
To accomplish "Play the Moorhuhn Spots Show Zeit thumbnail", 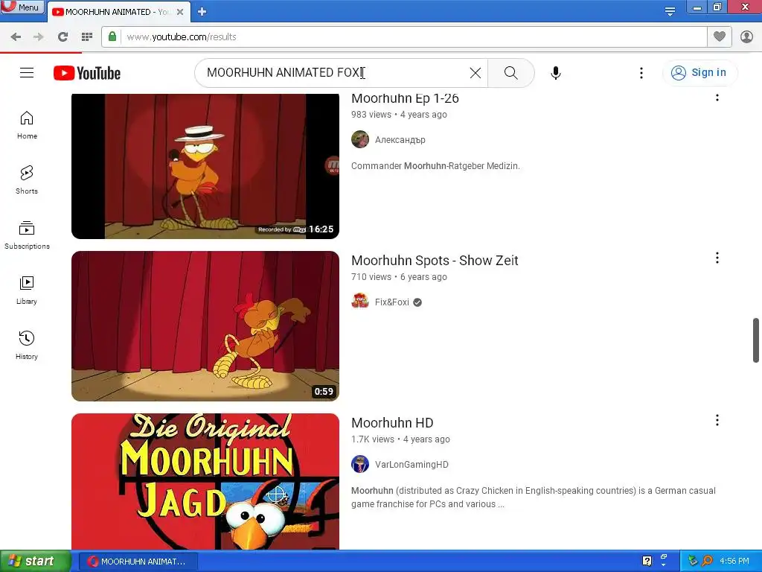I will [x=205, y=326].
